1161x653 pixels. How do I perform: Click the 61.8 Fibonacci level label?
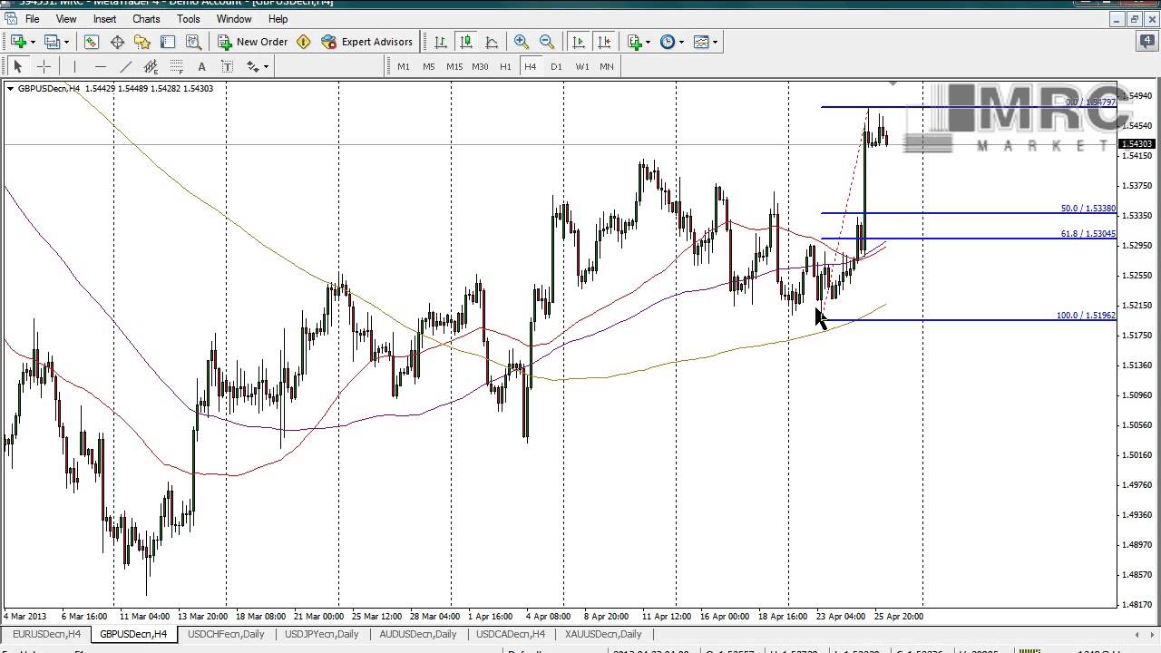click(1088, 234)
